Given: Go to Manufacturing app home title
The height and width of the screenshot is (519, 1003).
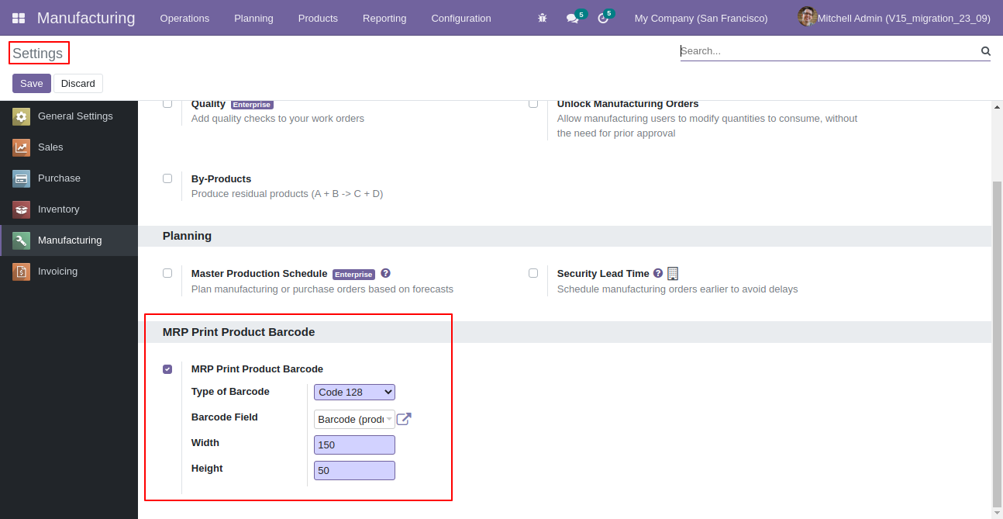Looking at the screenshot, I should [86, 18].
